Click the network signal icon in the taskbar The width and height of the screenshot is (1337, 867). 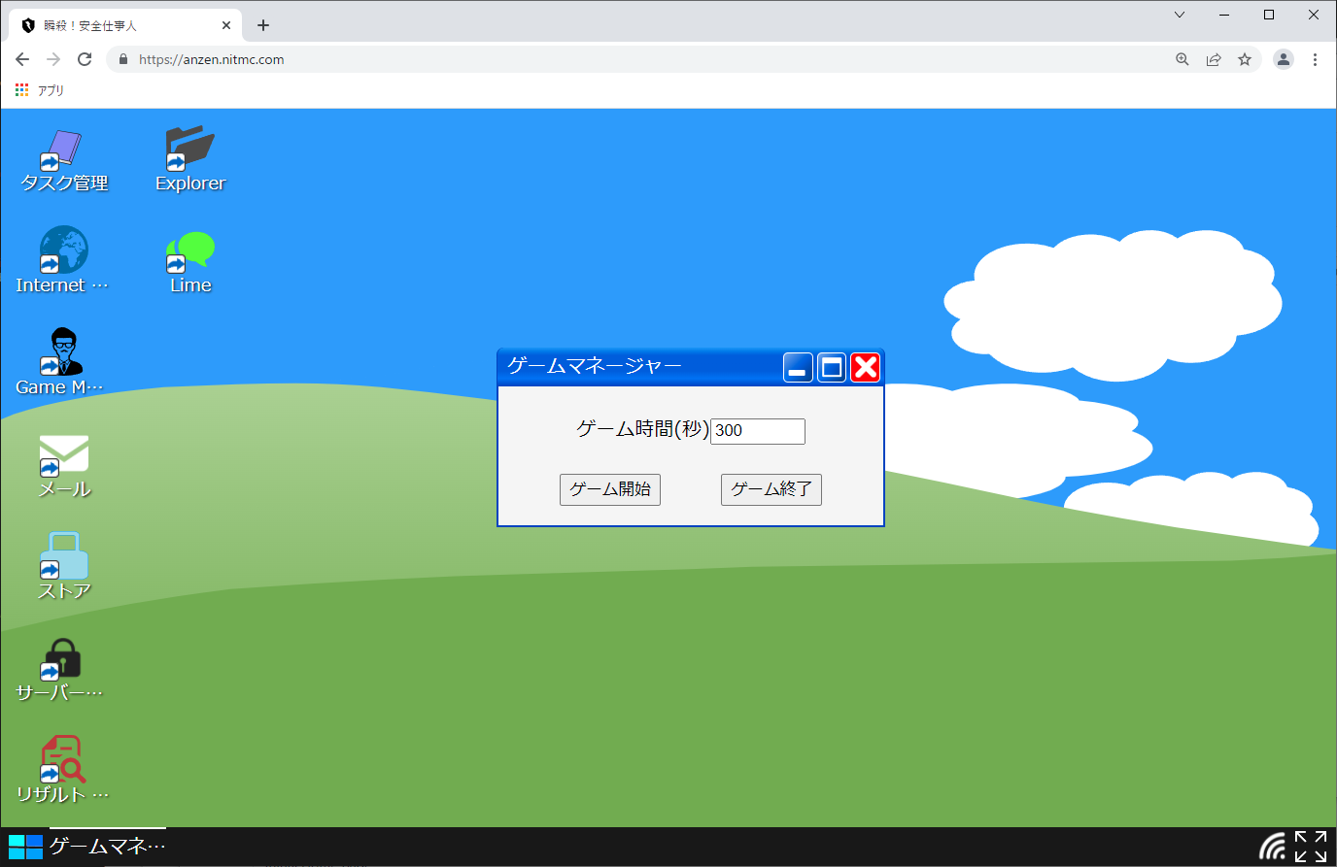(1272, 847)
